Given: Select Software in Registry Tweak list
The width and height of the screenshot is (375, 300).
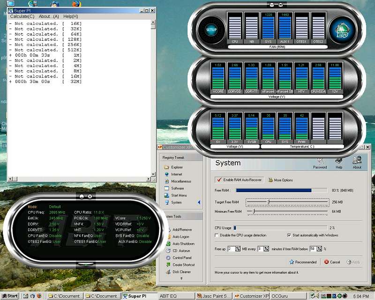Looking at the screenshot, I should pyautogui.click(x=174, y=188).
